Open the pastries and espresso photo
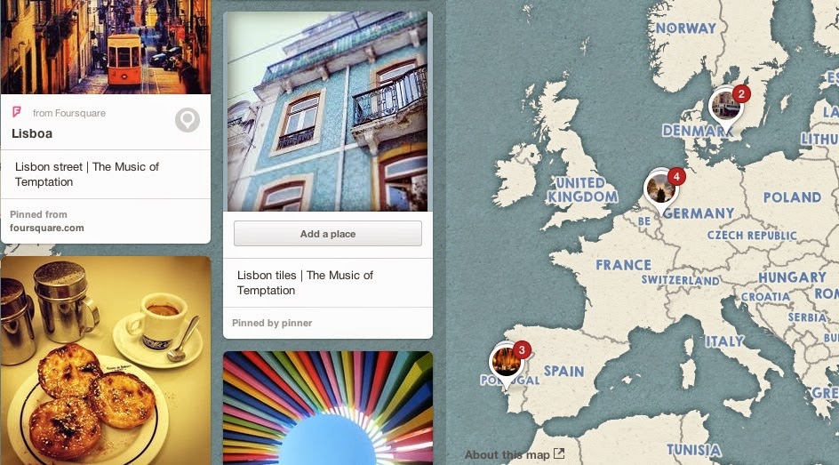 (106, 361)
